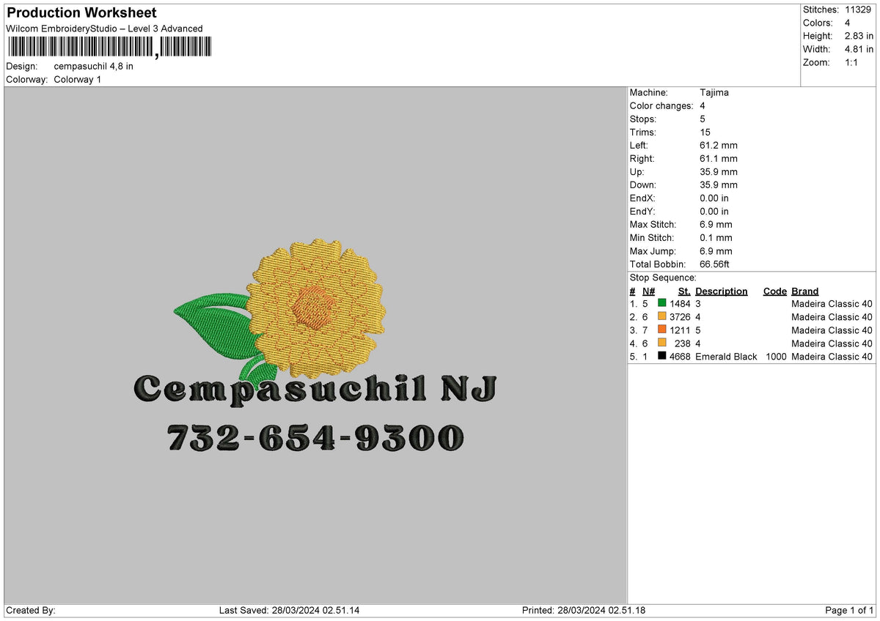Click the "Max Stitch:" label

(x=653, y=225)
